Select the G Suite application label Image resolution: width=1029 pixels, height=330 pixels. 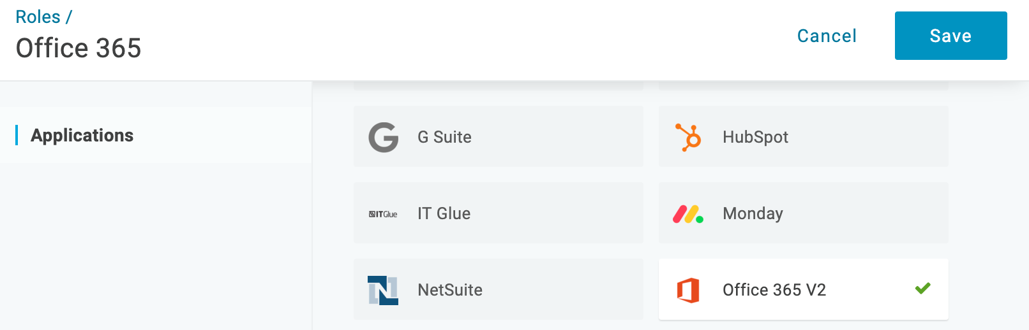click(x=444, y=137)
